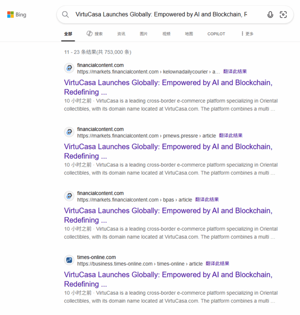Click the times-online.com site favicon
This screenshot has height=315, width=300.
tap(69, 260)
